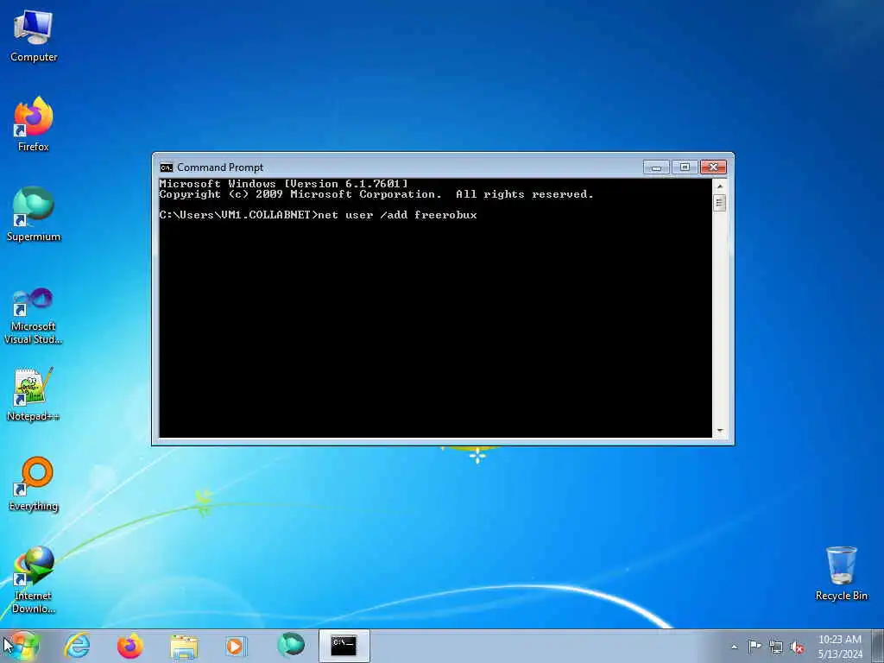Select the Everything search desktop shortcut
Image resolution: width=884 pixels, height=663 pixels.
34,483
